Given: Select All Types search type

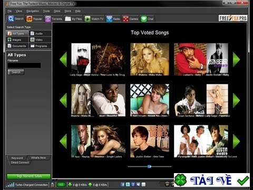Looking at the screenshot, I should pyautogui.click(x=17, y=33).
